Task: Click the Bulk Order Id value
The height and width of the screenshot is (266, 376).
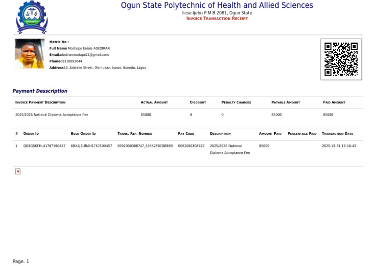Action: (x=92, y=146)
